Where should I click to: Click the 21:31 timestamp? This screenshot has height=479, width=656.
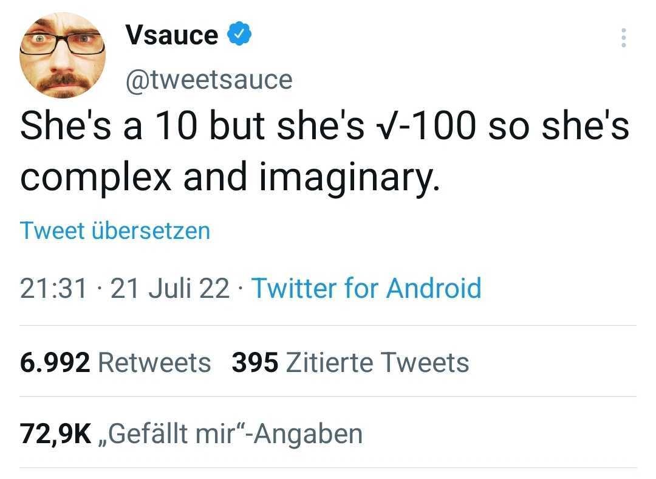54,288
